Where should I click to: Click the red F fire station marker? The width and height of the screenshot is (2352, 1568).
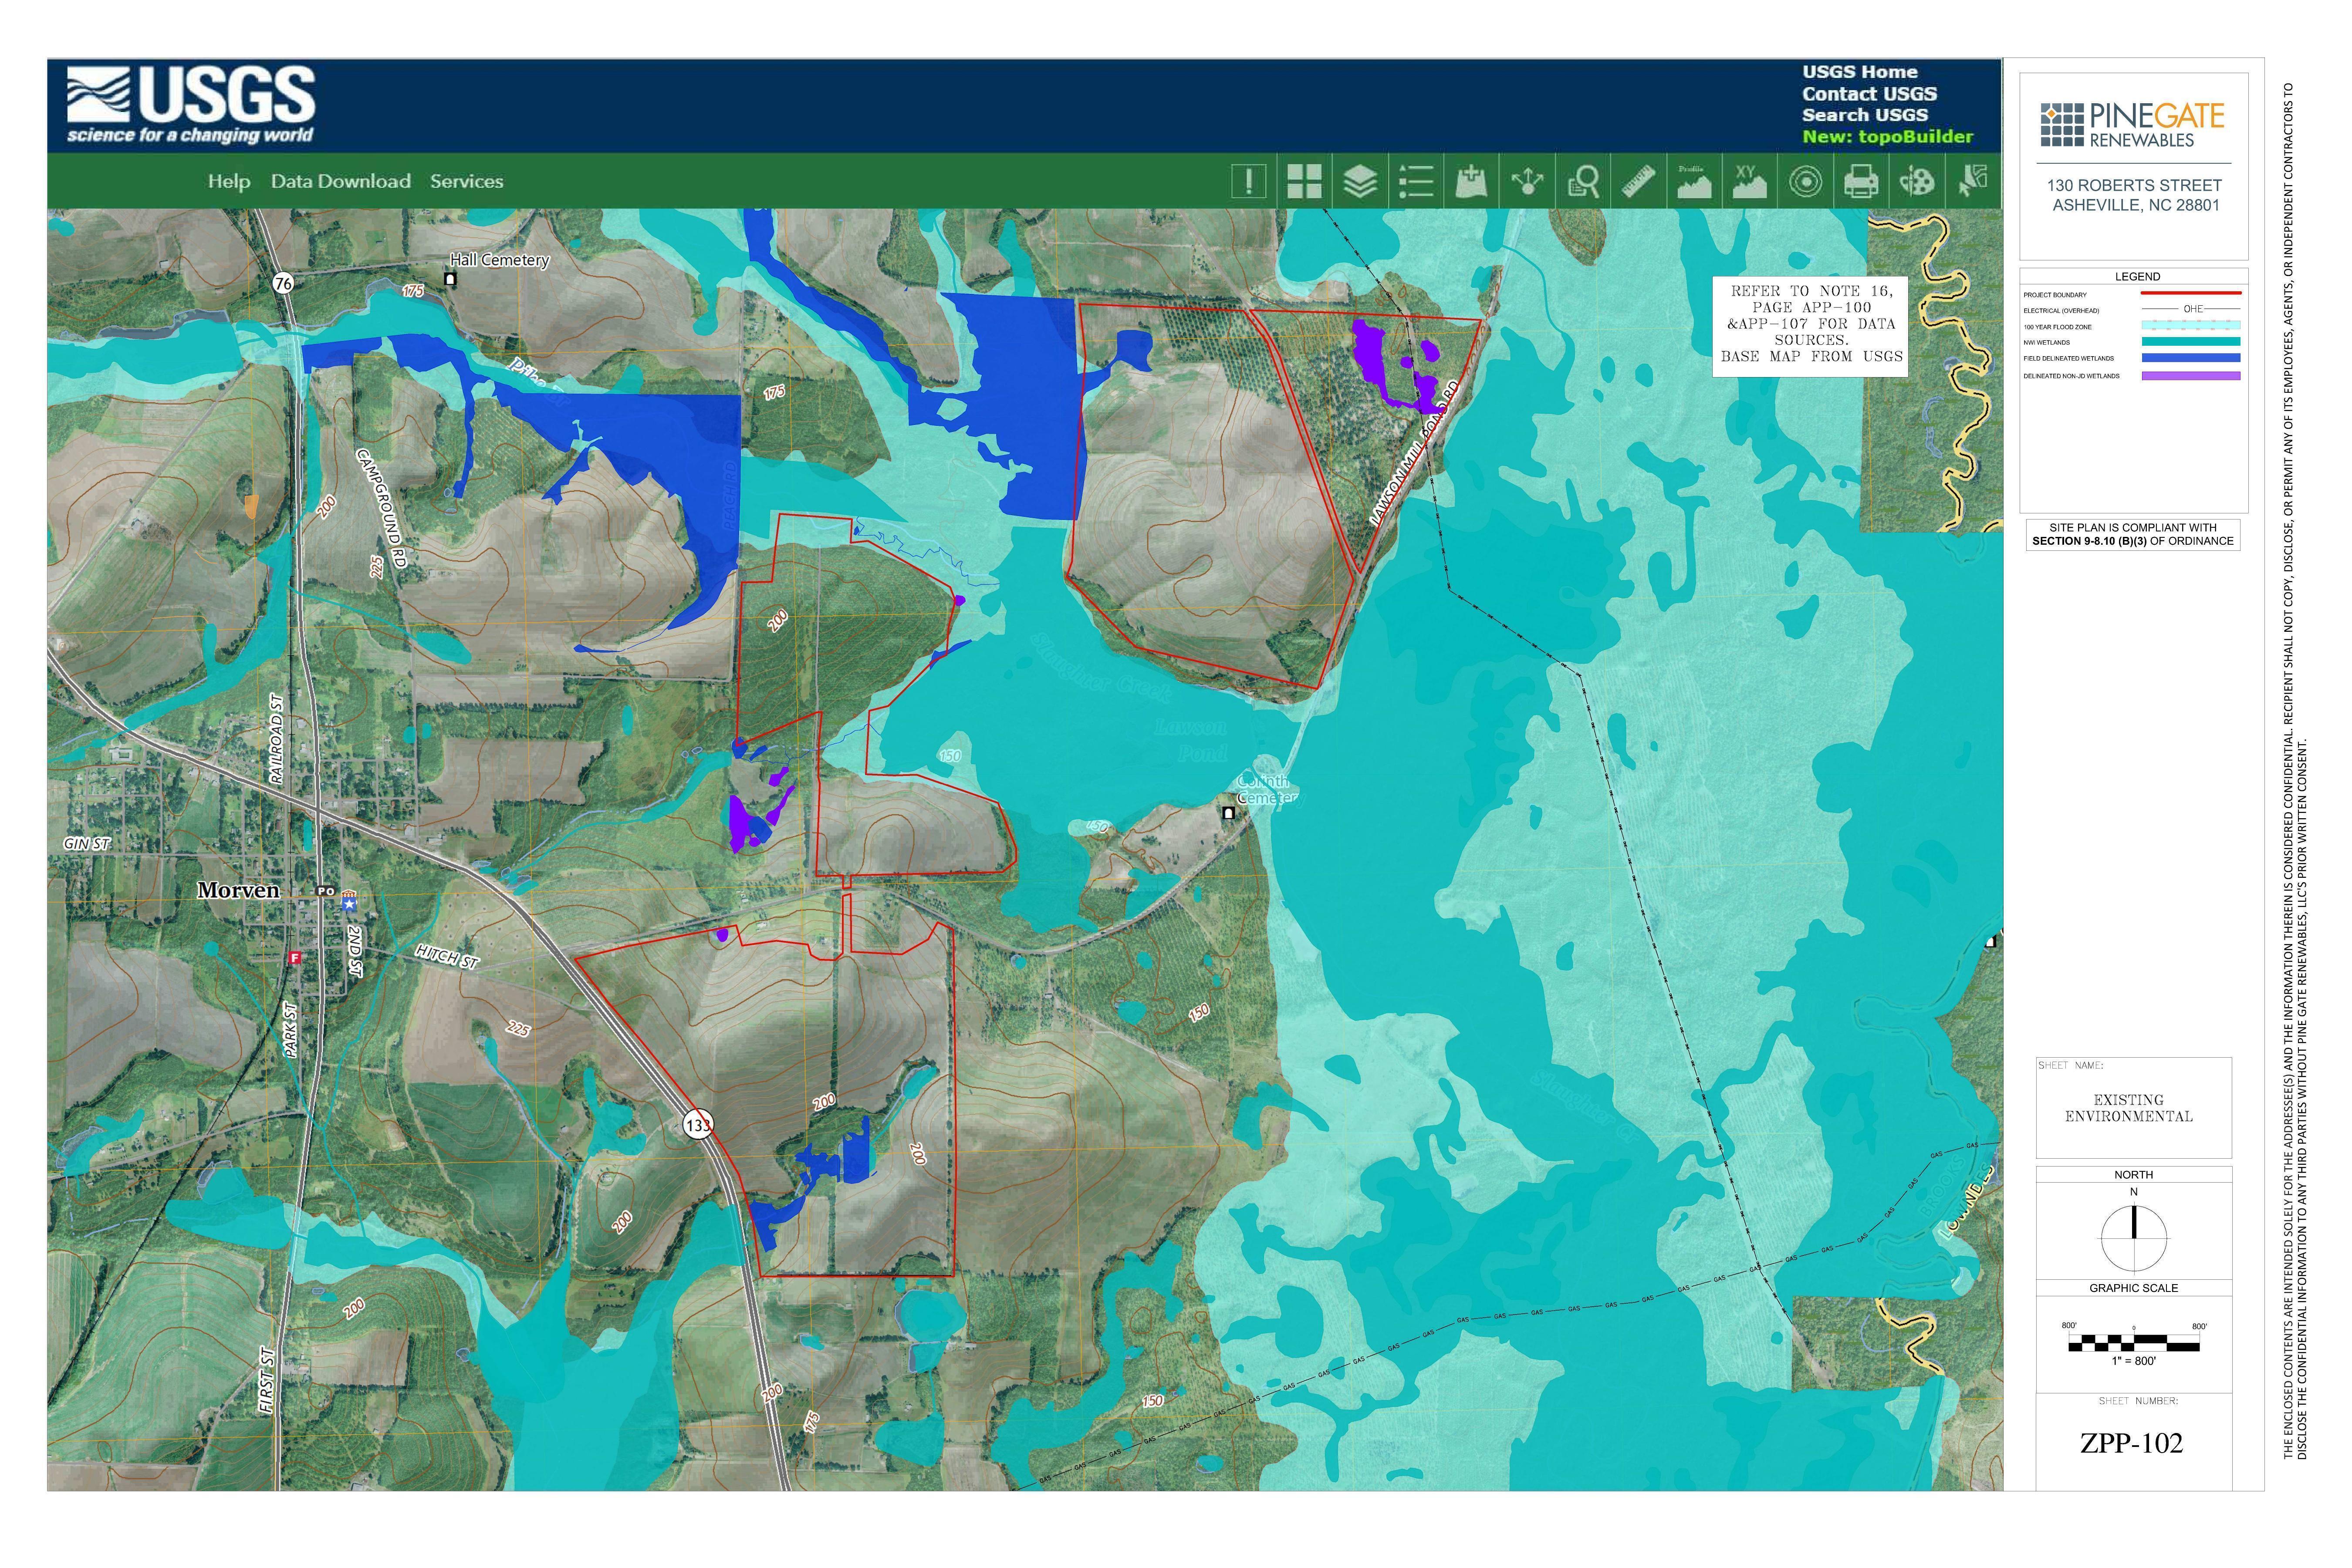[x=294, y=958]
